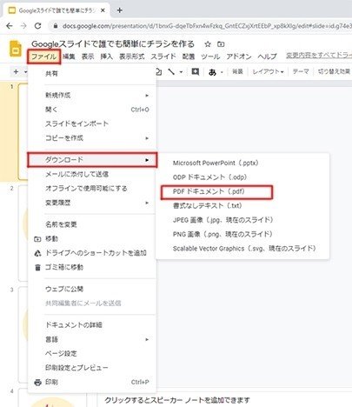Viewport: 352px width, 407px height.
Task: Download as Scalable Vector Graphics (.svg)
Action: [242, 249]
